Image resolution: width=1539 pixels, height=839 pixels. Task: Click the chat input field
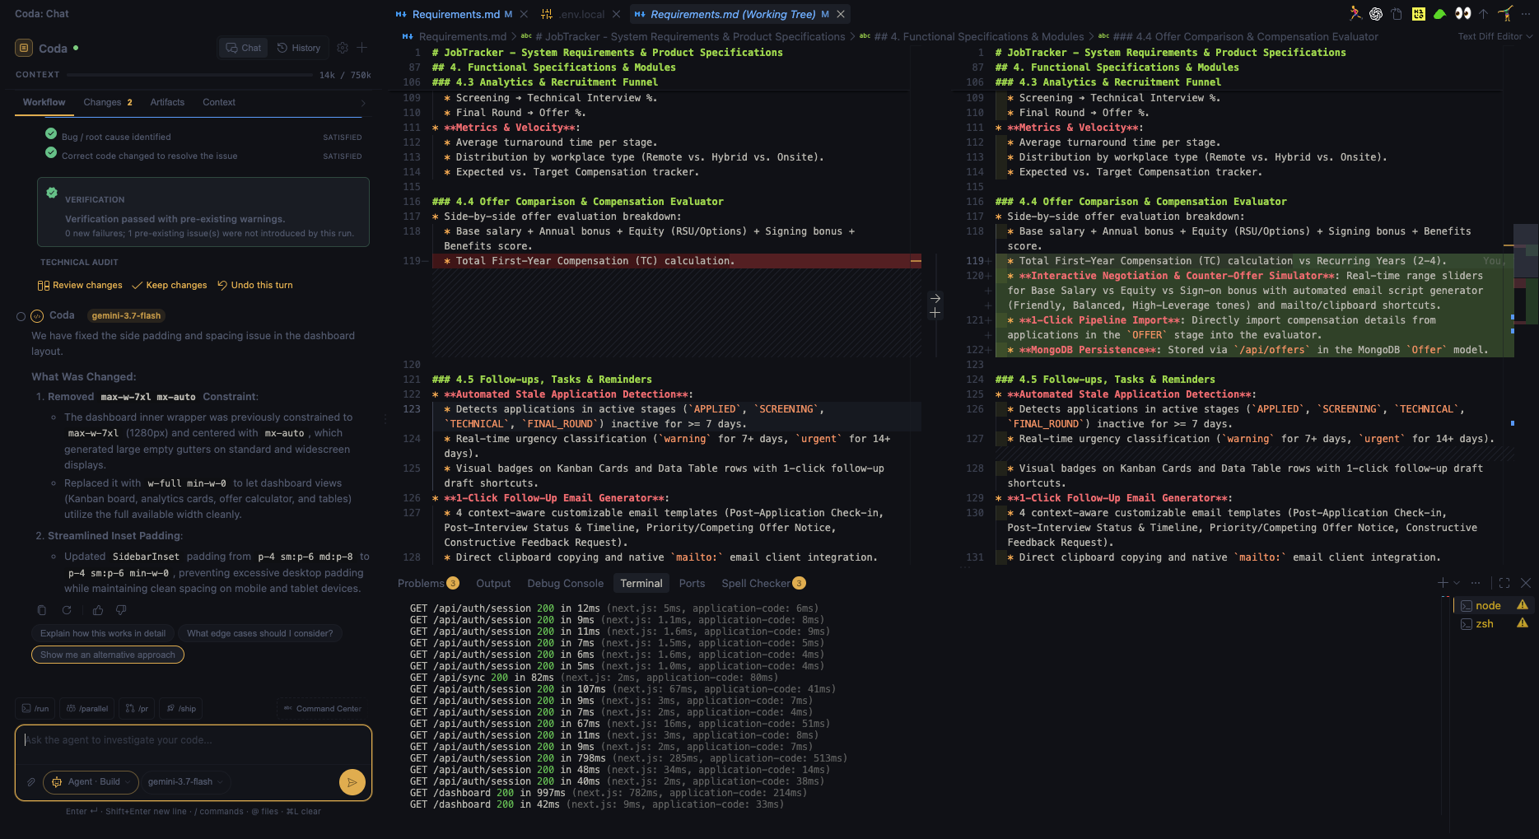pos(194,745)
